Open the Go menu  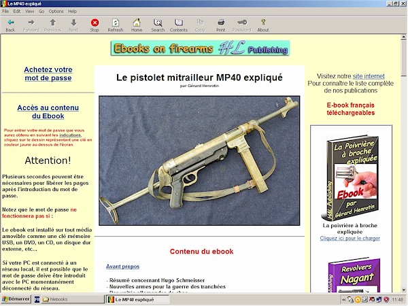[x=41, y=11]
